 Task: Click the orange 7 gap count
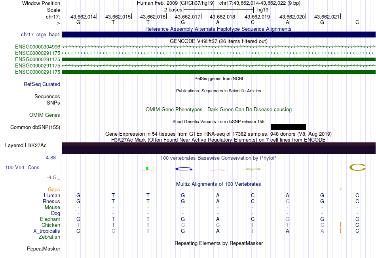(x=340, y=190)
